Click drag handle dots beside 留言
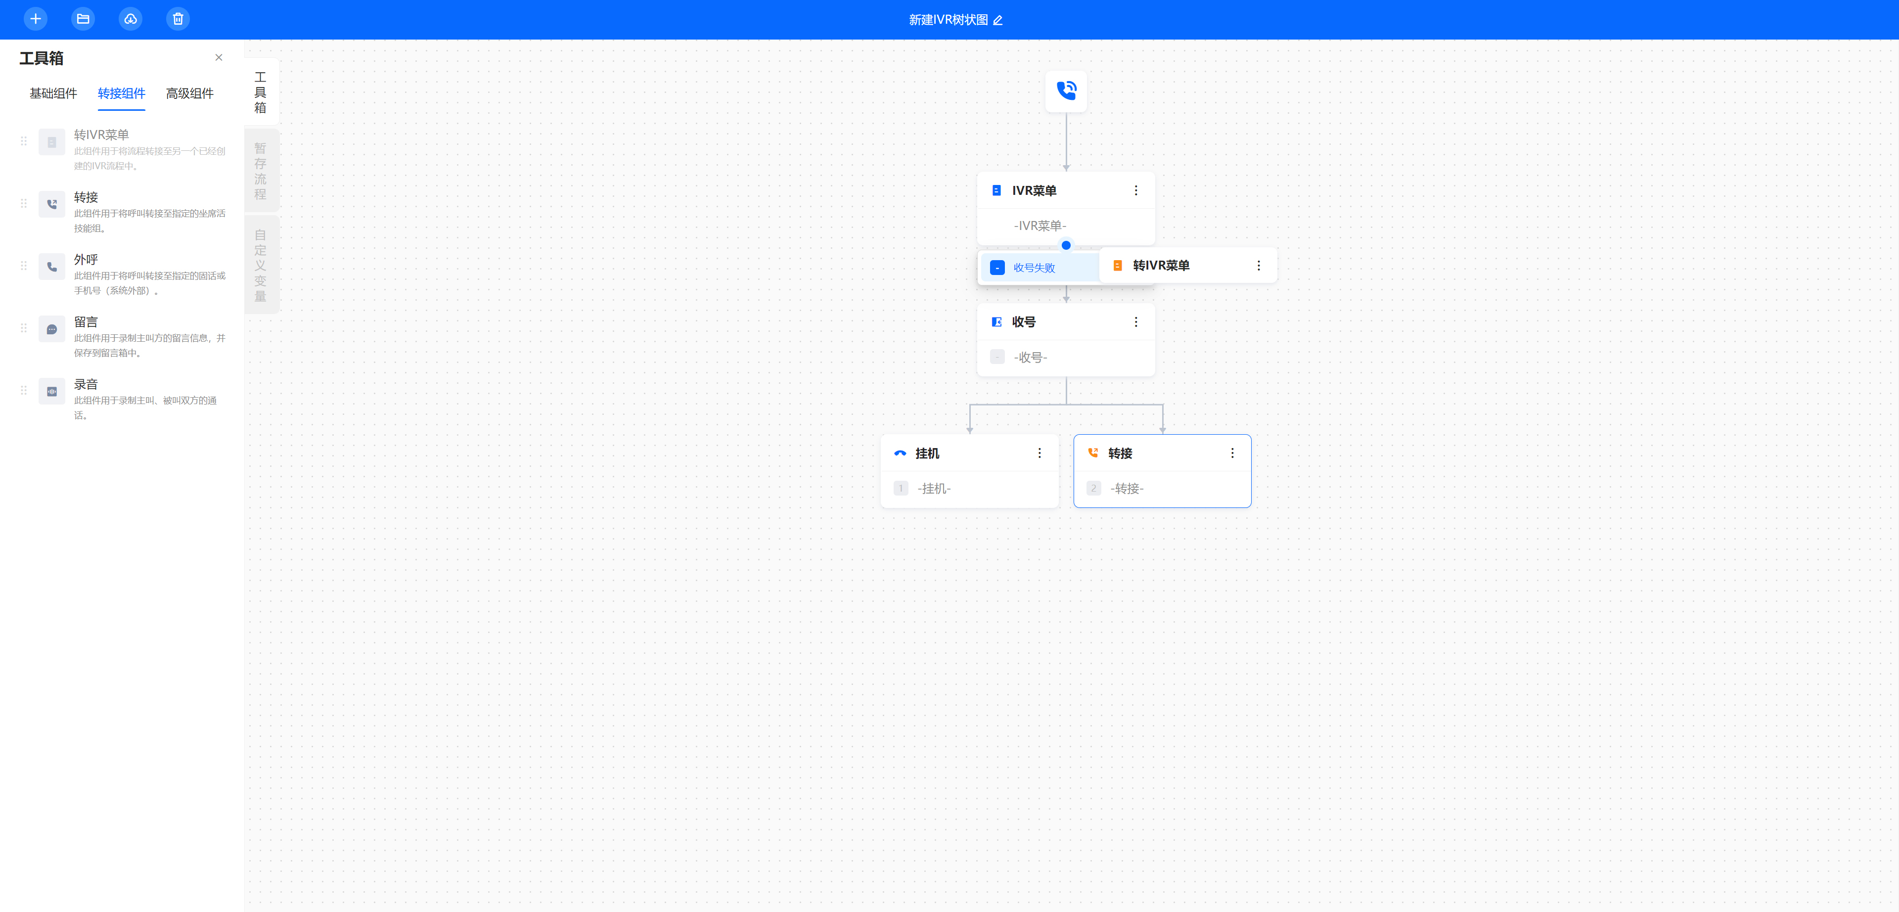This screenshot has width=1899, height=912. 24,328
